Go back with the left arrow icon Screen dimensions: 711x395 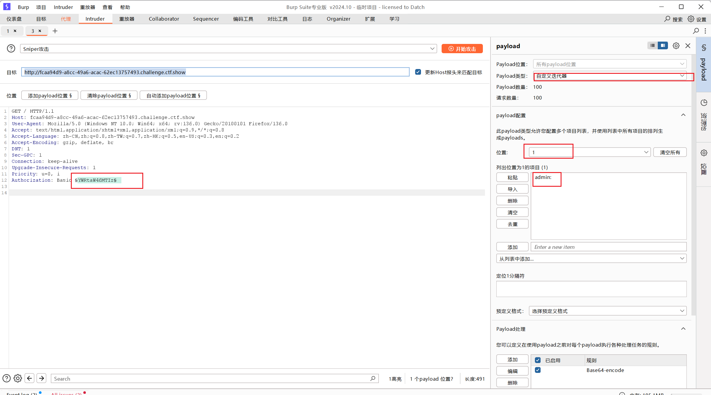tap(29, 378)
